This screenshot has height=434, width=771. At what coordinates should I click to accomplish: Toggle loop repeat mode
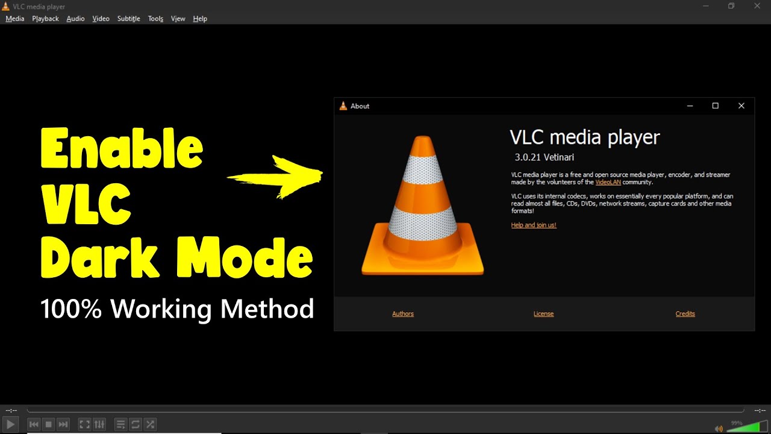(136, 424)
